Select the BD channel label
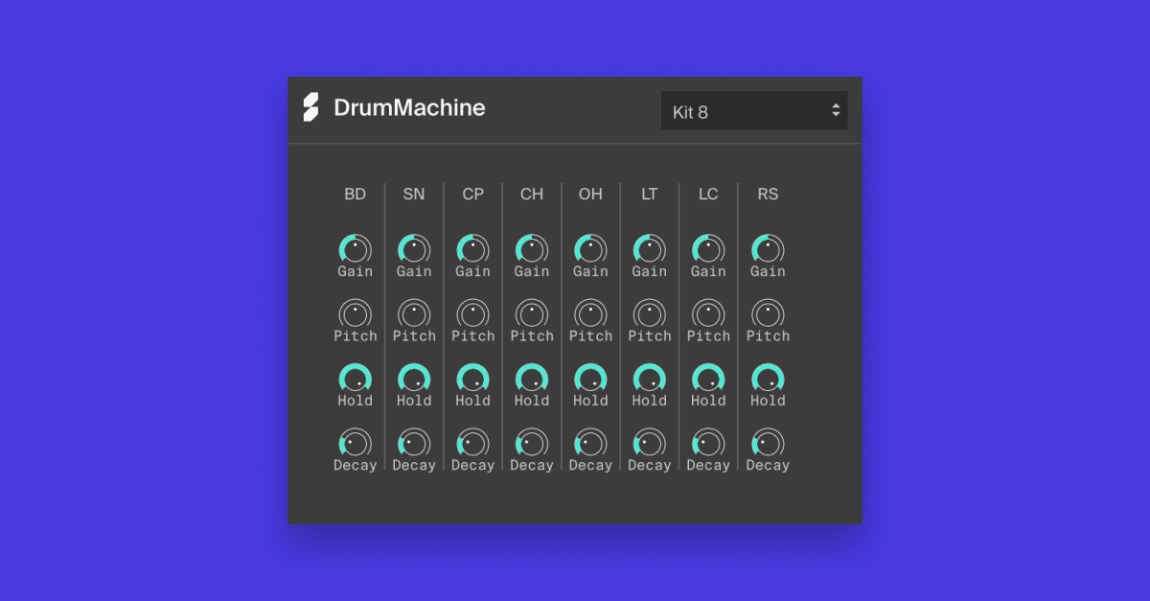Screen dimensions: 1150x601 [355, 195]
